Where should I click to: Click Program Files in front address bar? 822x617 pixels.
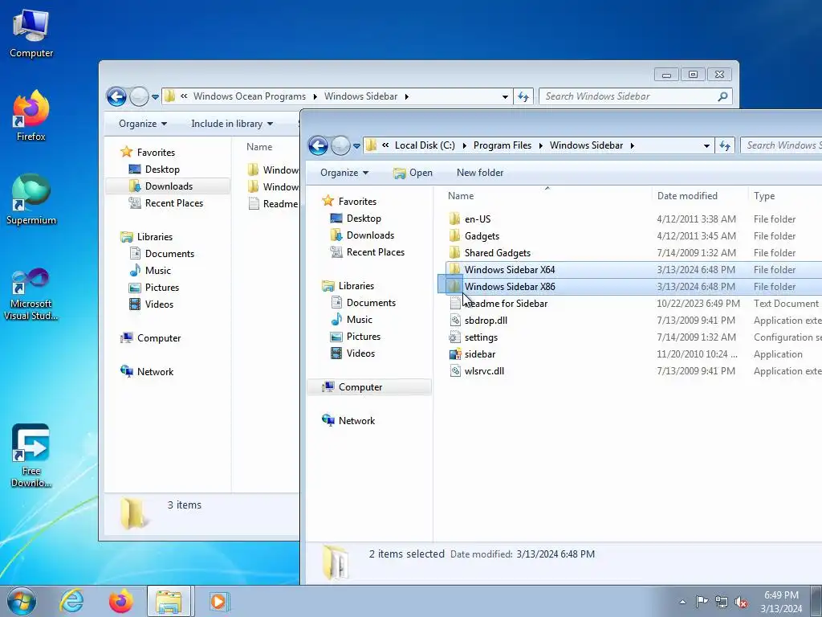coord(503,145)
